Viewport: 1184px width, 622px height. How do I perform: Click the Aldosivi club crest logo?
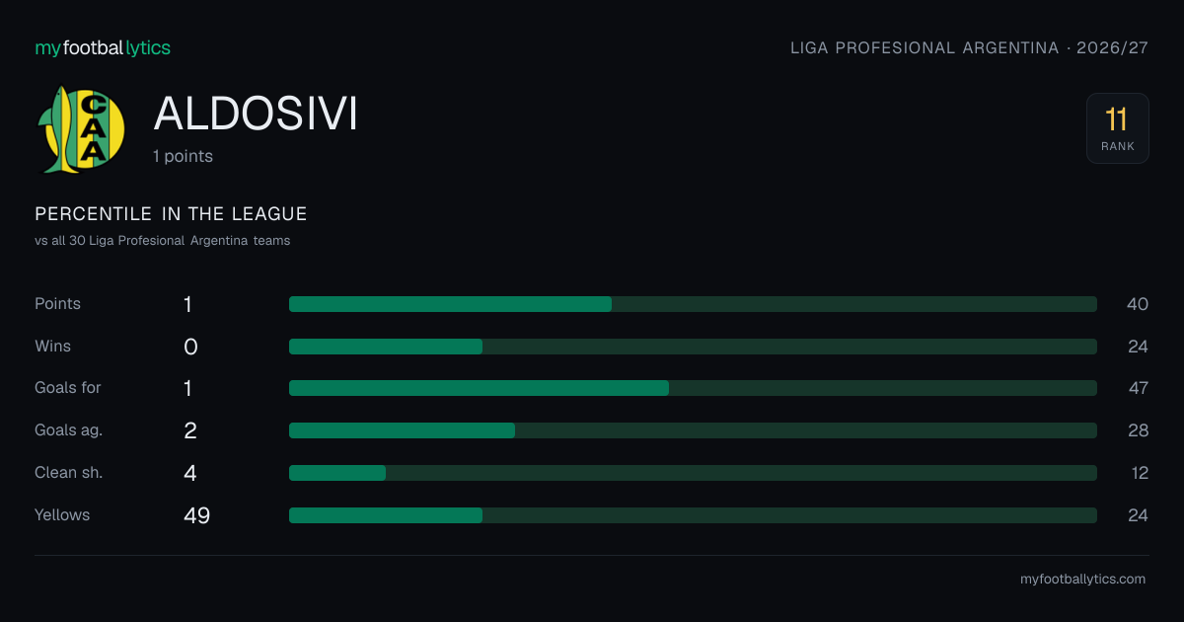click(x=82, y=128)
